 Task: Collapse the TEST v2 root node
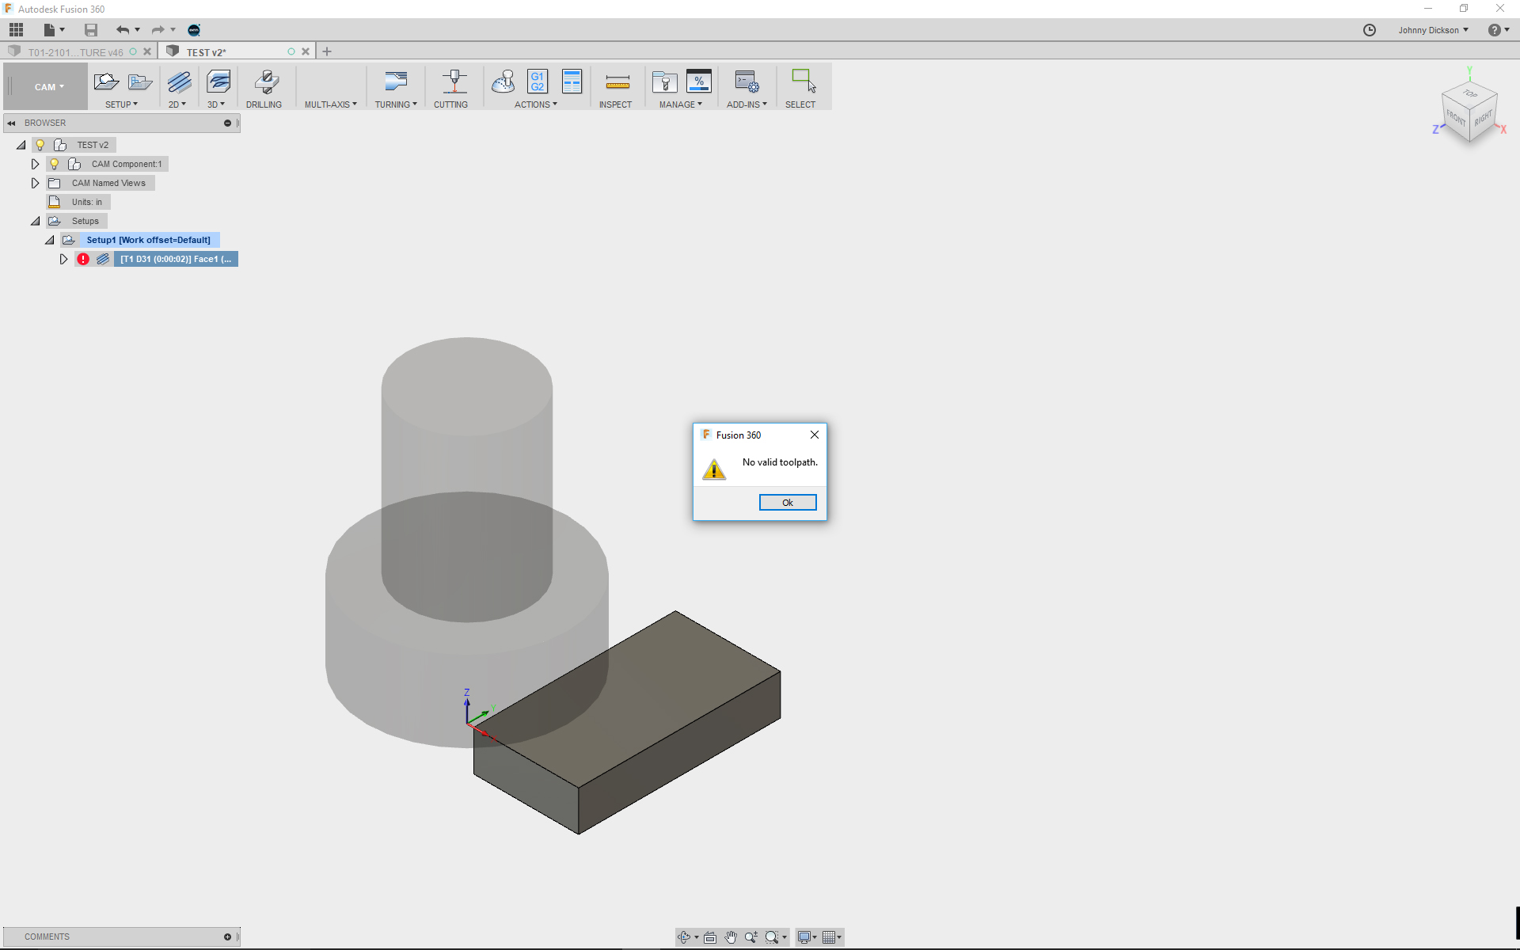click(21, 145)
